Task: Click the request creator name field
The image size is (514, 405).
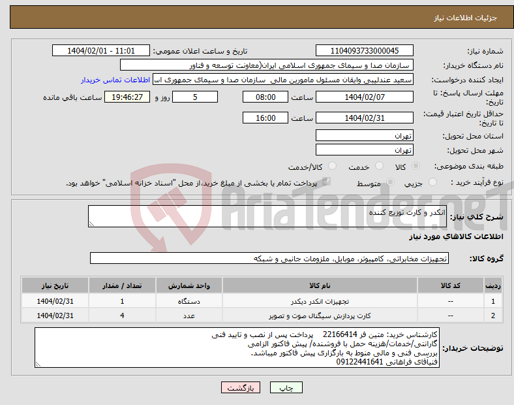Action: (283, 80)
